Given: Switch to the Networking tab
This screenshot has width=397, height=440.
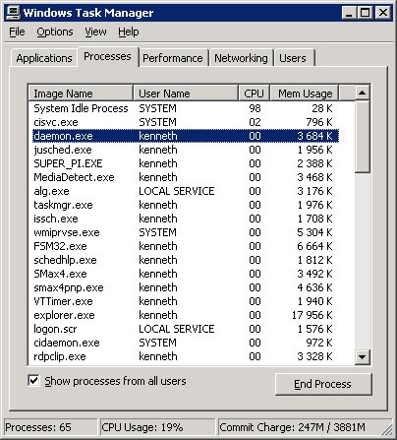Looking at the screenshot, I should tap(241, 58).
